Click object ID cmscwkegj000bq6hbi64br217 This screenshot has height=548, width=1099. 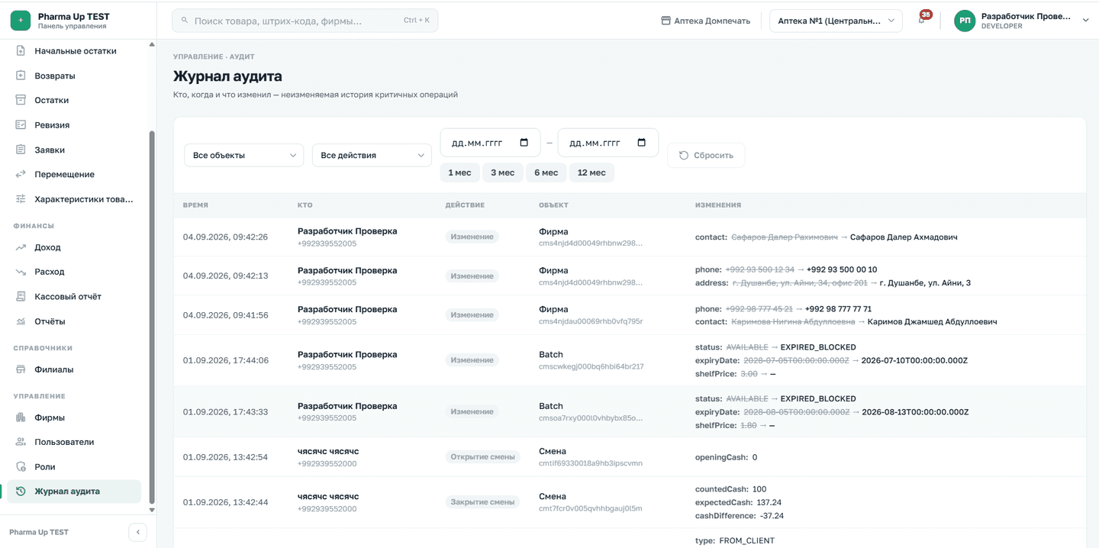[x=591, y=366]
